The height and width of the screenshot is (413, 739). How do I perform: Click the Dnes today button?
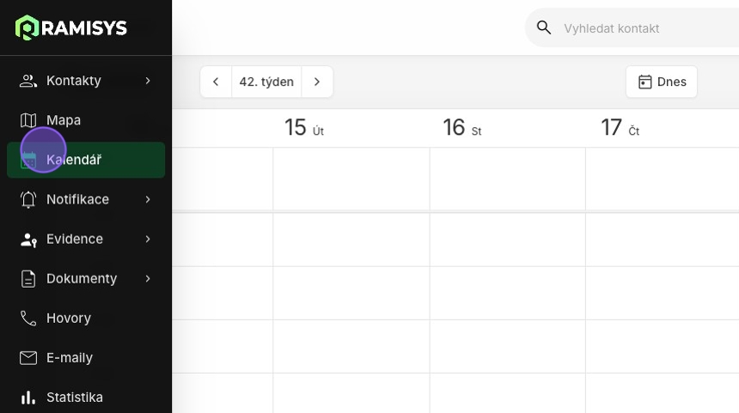point(662,82)
